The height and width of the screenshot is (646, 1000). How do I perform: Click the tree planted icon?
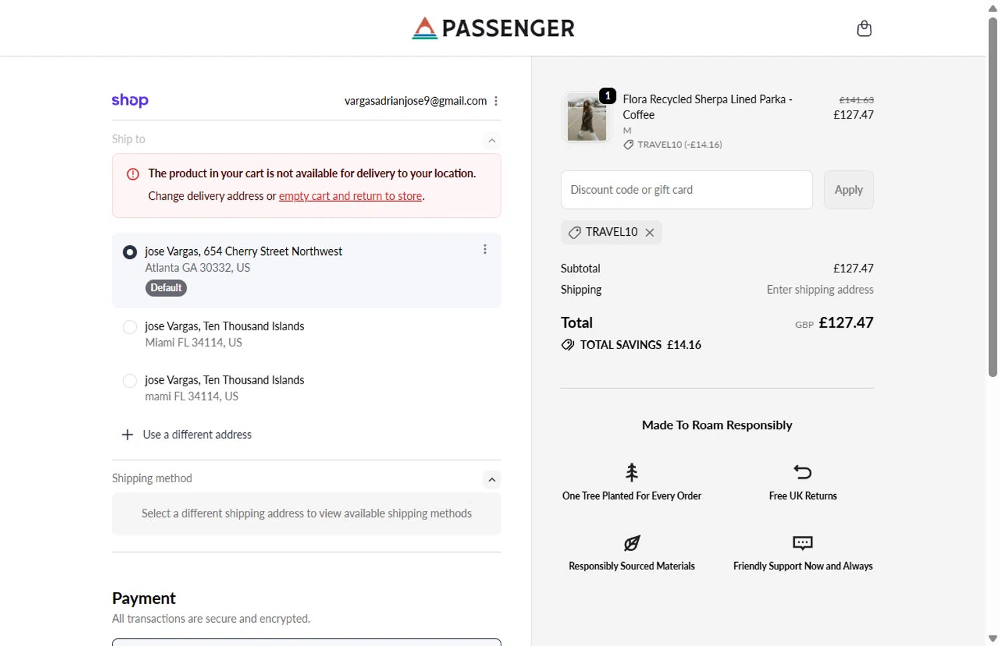click(x=631, y=472)
